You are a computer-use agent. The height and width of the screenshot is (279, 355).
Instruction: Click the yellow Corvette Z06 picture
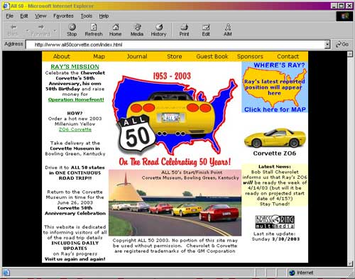[x=275, y=138]
